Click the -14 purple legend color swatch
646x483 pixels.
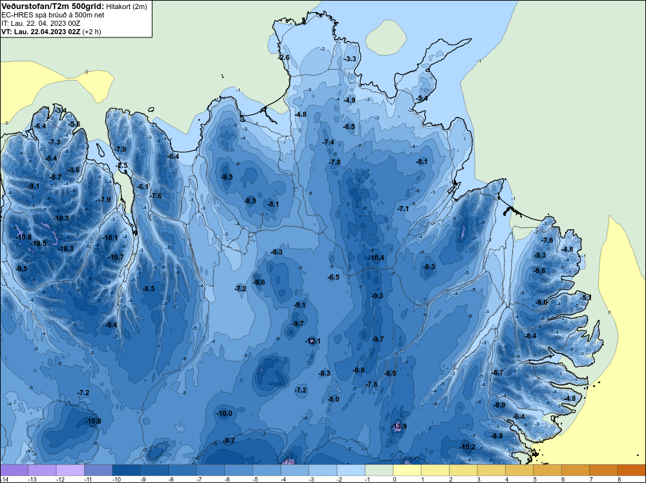[14, 470]
